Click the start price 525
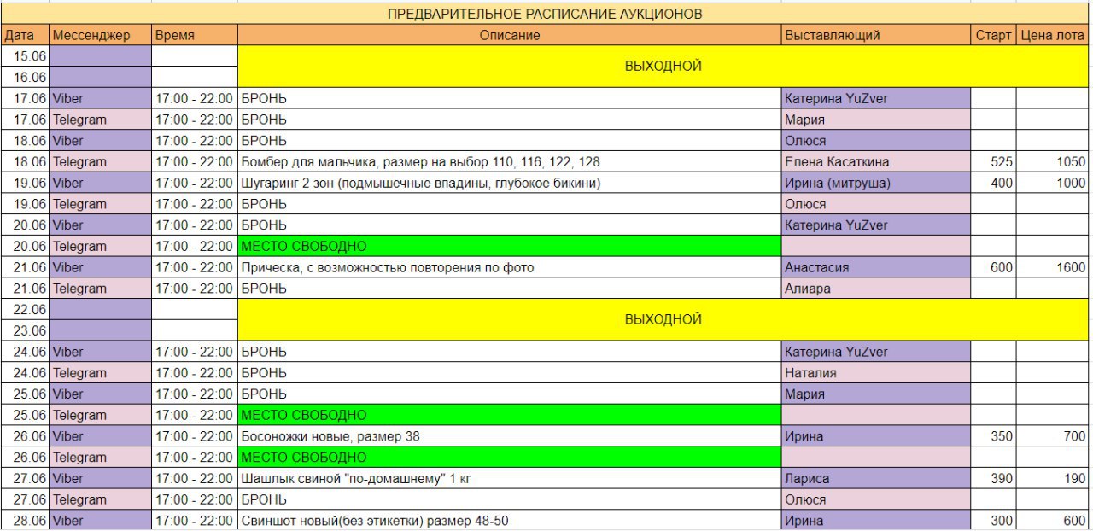 click(994, 161)
